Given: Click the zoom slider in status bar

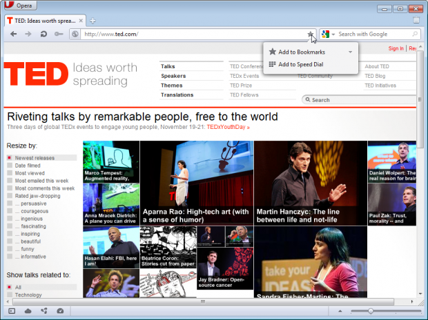Looking at the screenshot, I should pyautogui.click(x=371, y=311).
